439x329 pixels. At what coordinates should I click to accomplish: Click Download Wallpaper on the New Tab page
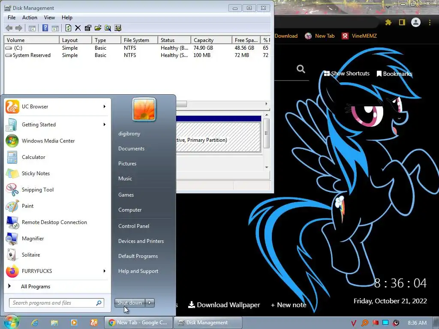point(224,305)
